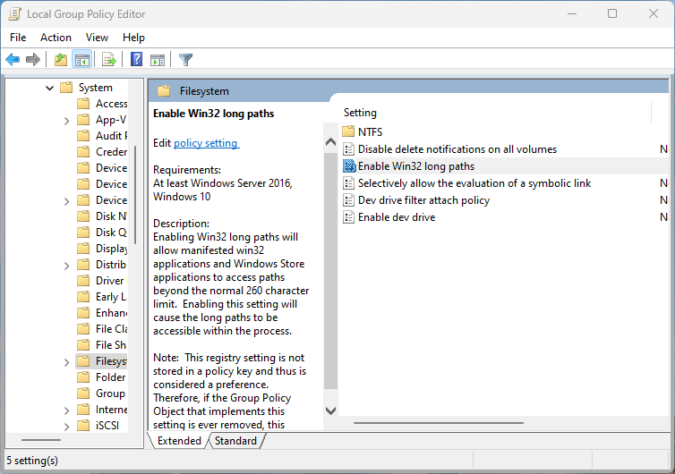This screenshot has width=675, height=474.
Task: Switch to the Standard tab
Action: tap(236, 441)
